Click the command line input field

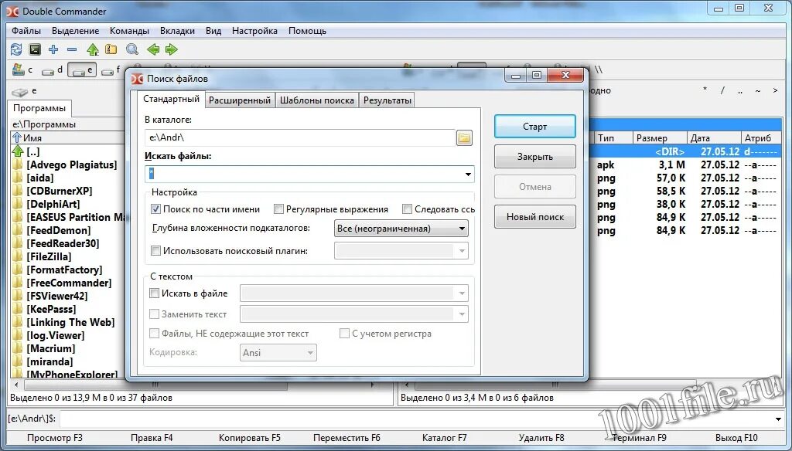coord(417,419)
